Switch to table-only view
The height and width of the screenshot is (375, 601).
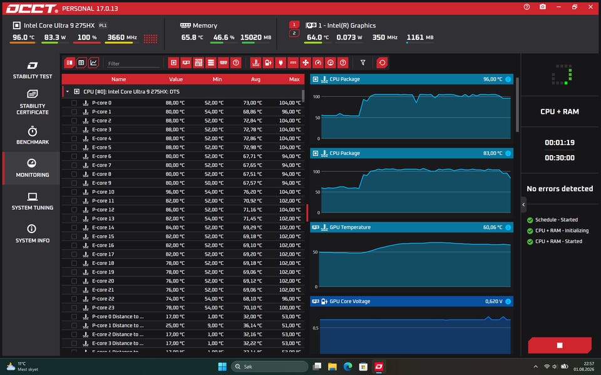(x=81, y=62)
